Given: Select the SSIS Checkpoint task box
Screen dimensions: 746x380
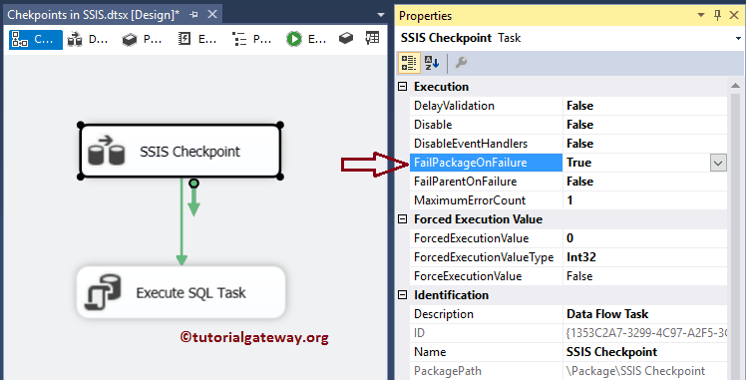Looking at the screenshot, I should (181, 152).
